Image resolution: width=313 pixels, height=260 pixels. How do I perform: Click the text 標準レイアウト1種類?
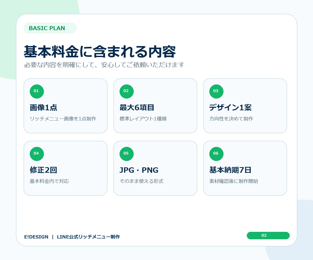[x=143, y=119]
